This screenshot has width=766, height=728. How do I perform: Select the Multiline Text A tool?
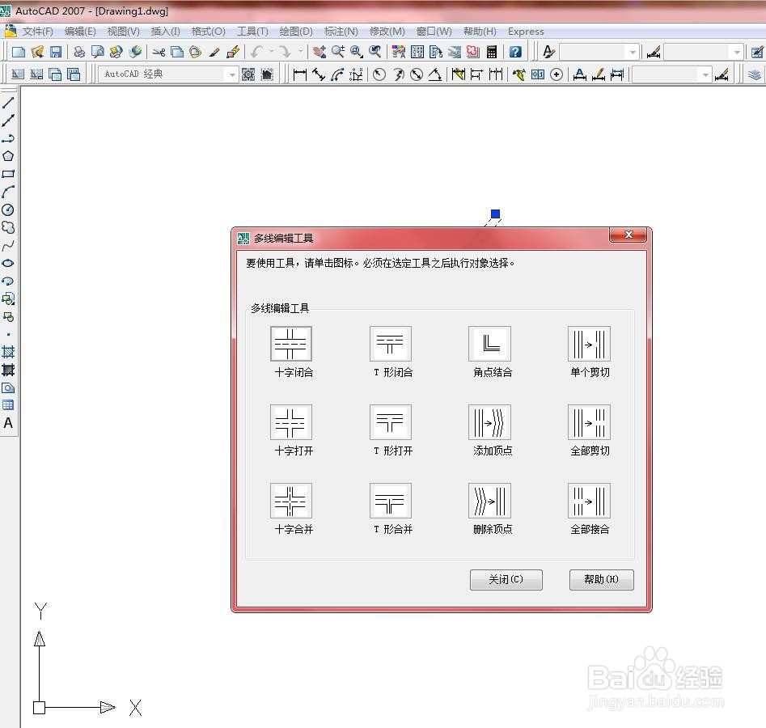[x=8, y=423]
